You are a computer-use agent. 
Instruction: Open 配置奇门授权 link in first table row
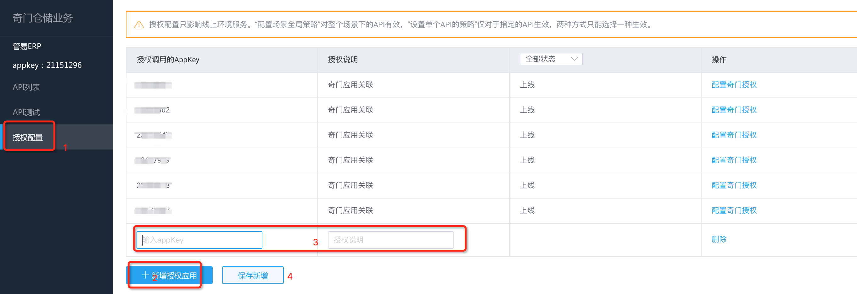coord(734,85)
